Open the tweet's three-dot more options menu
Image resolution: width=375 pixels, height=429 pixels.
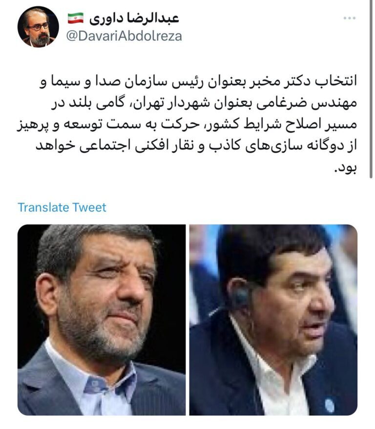click(350, 18)
